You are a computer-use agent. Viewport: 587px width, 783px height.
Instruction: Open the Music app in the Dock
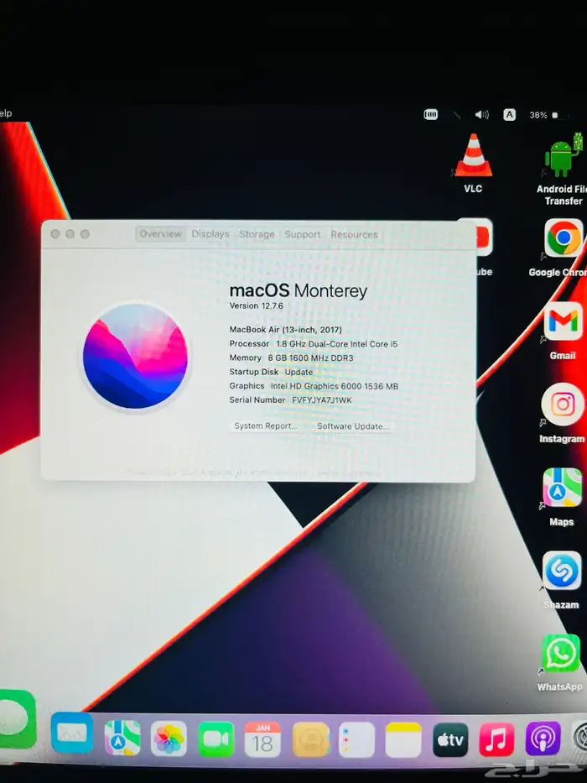point(496,739)
